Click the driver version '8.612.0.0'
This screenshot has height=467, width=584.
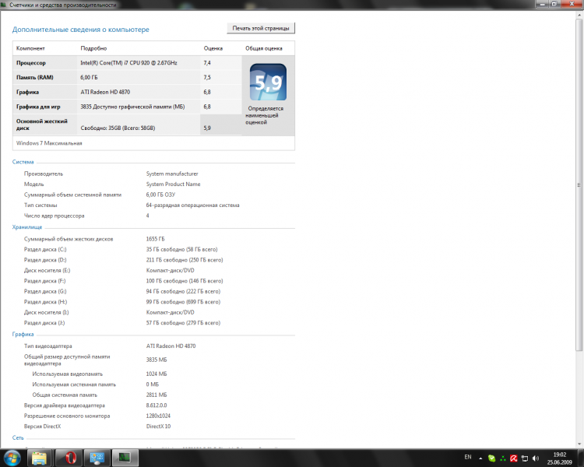pyautogui.click(x=157, y=406)
